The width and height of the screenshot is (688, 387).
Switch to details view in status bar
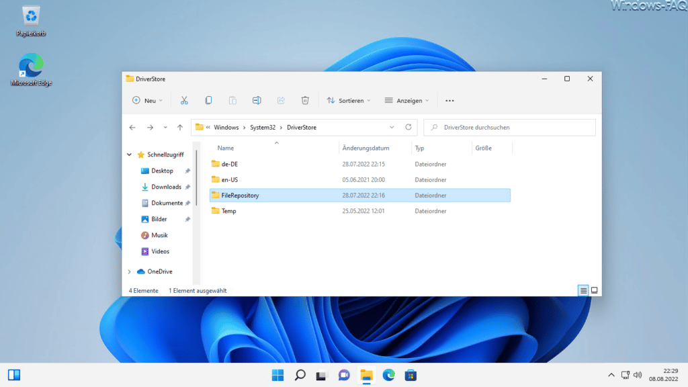(583, 290)
